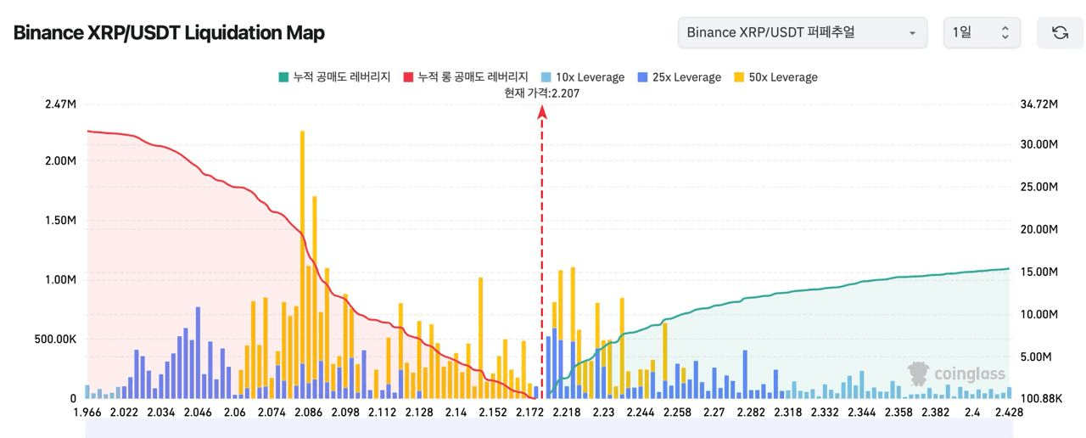This screenshot has width=1086, height=438.
Task: Click the 2.086 price tick label
Action: pyautogui.click(x=308, y=412)
